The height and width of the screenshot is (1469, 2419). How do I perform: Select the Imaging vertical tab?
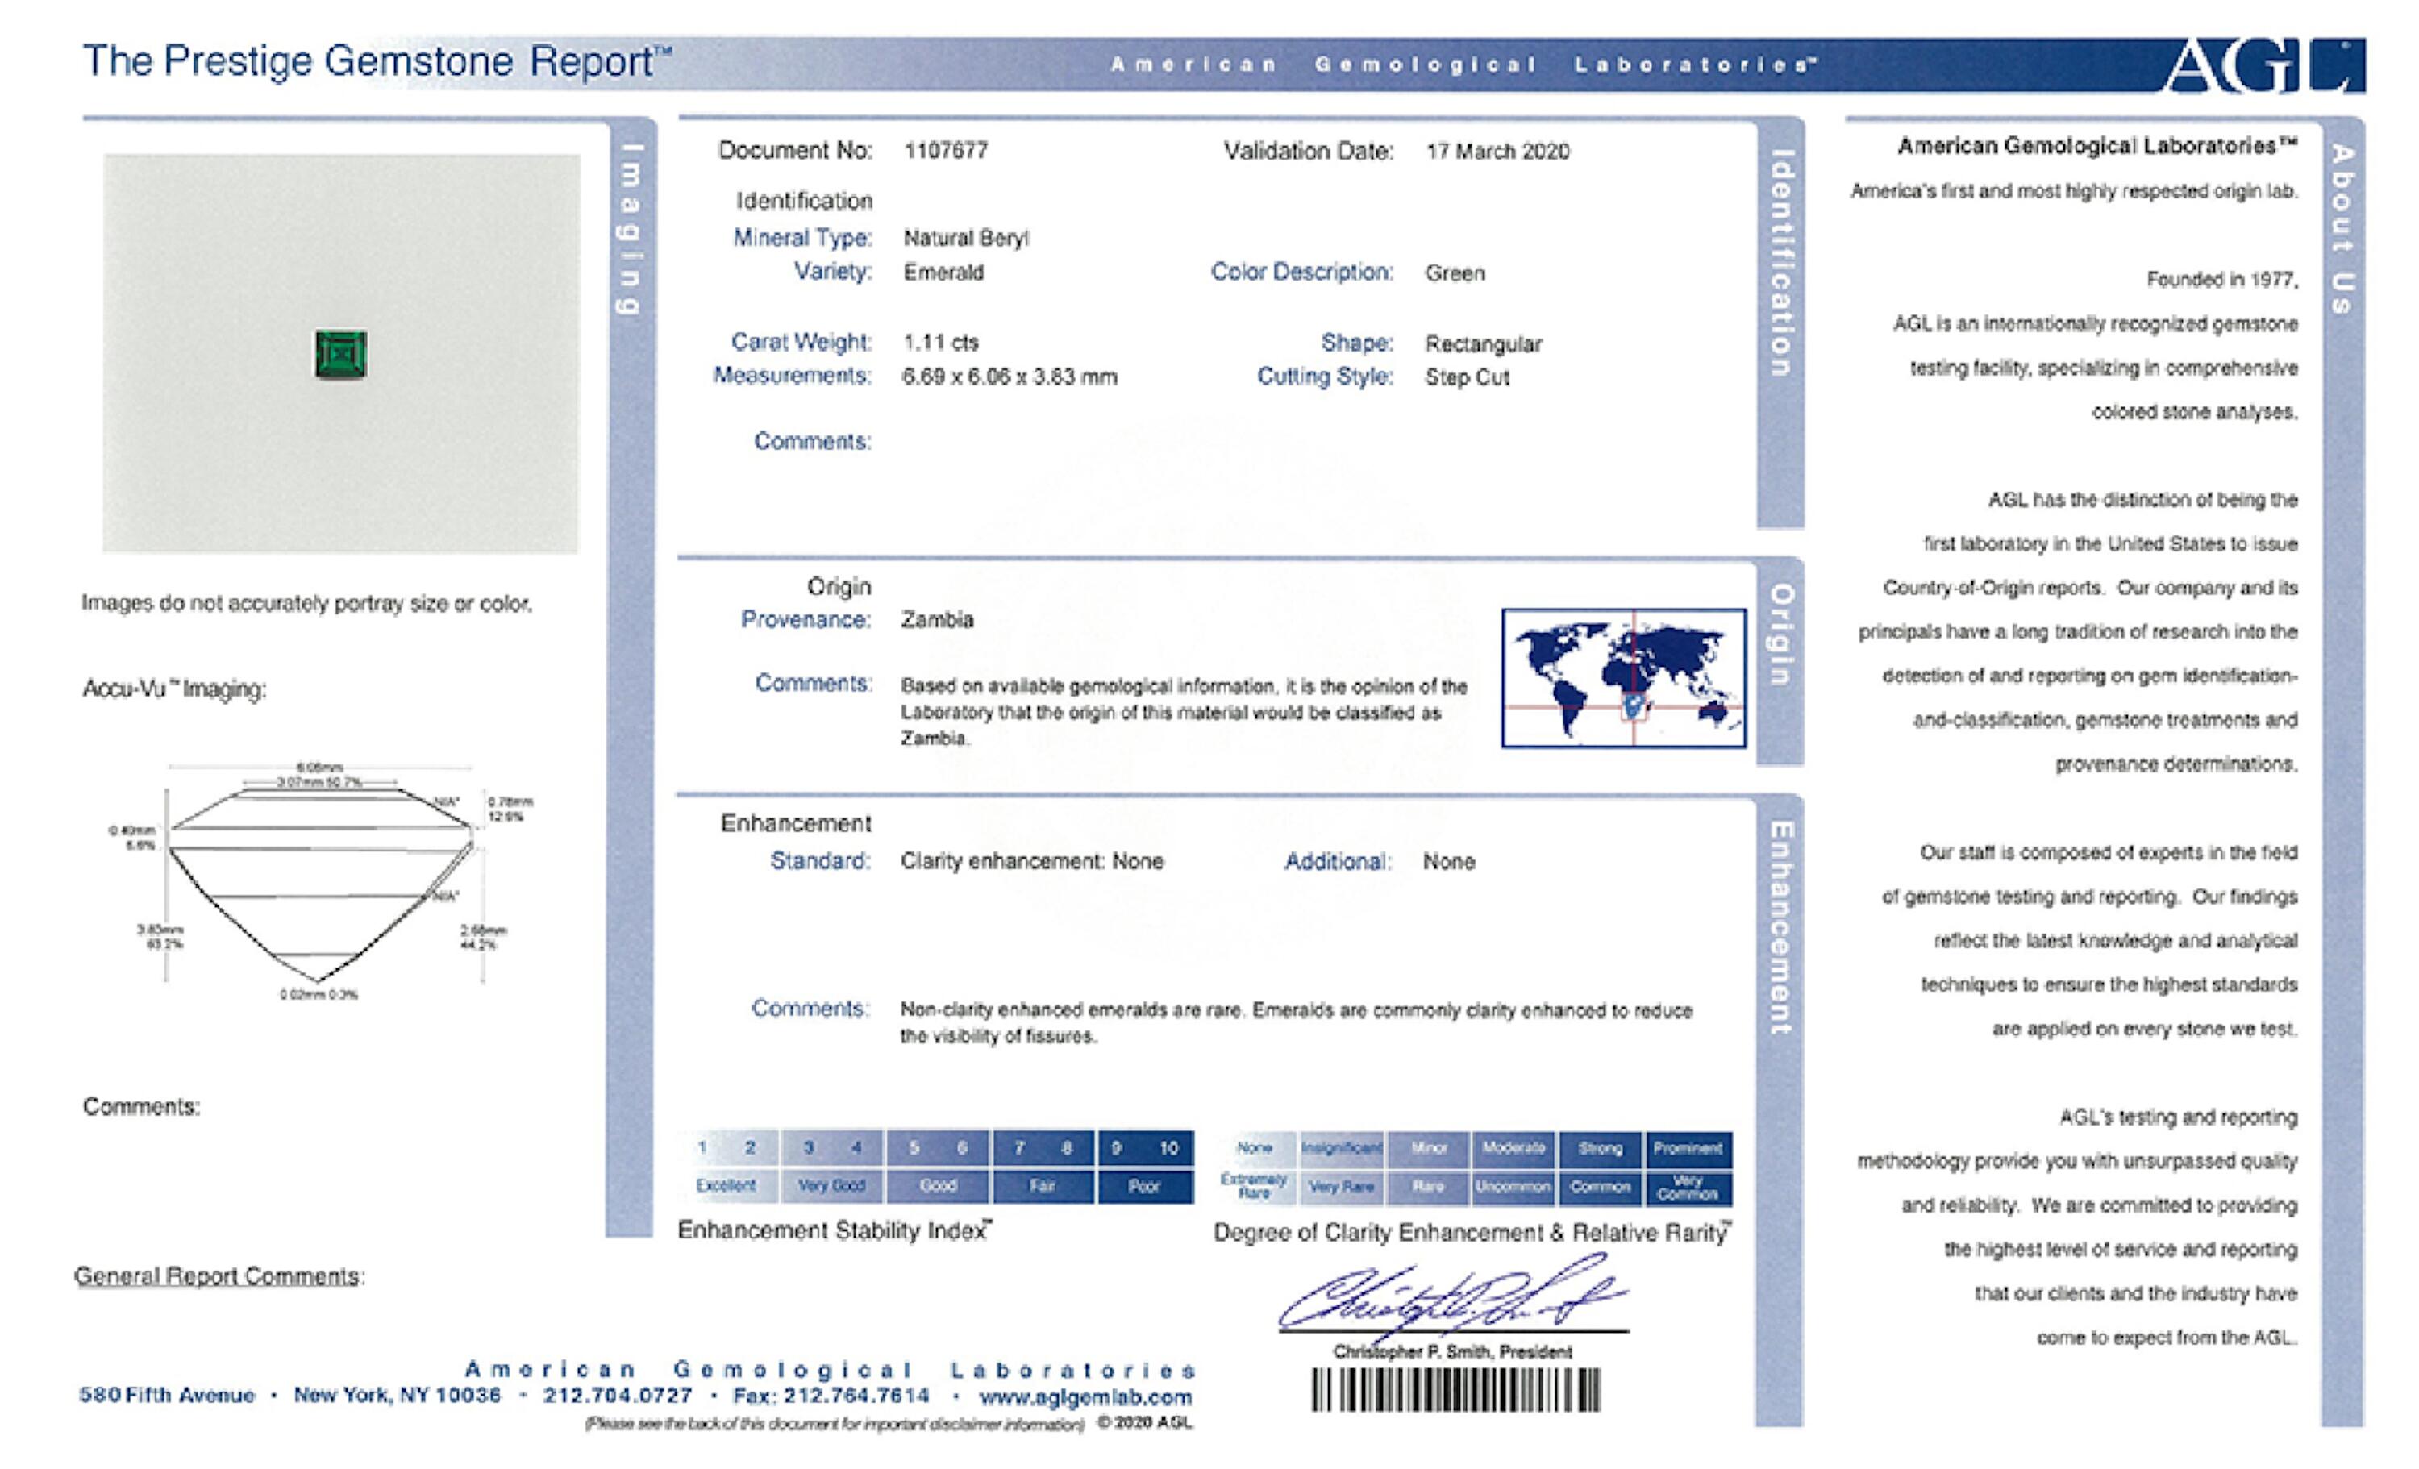(x=631, y=229)
